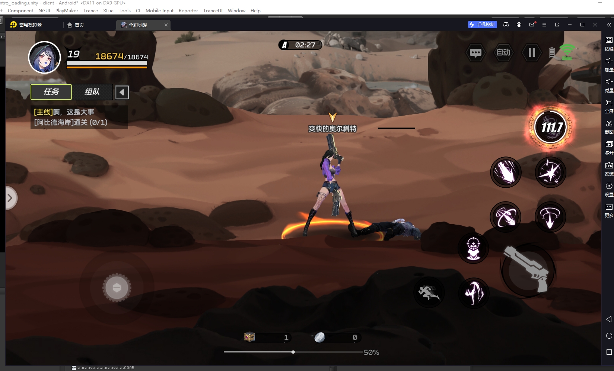Take a screenshot with 截图

click(609, 127)
